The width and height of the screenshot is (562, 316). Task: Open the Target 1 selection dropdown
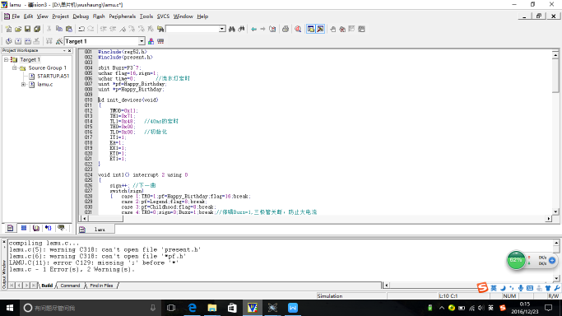[142, 41]
